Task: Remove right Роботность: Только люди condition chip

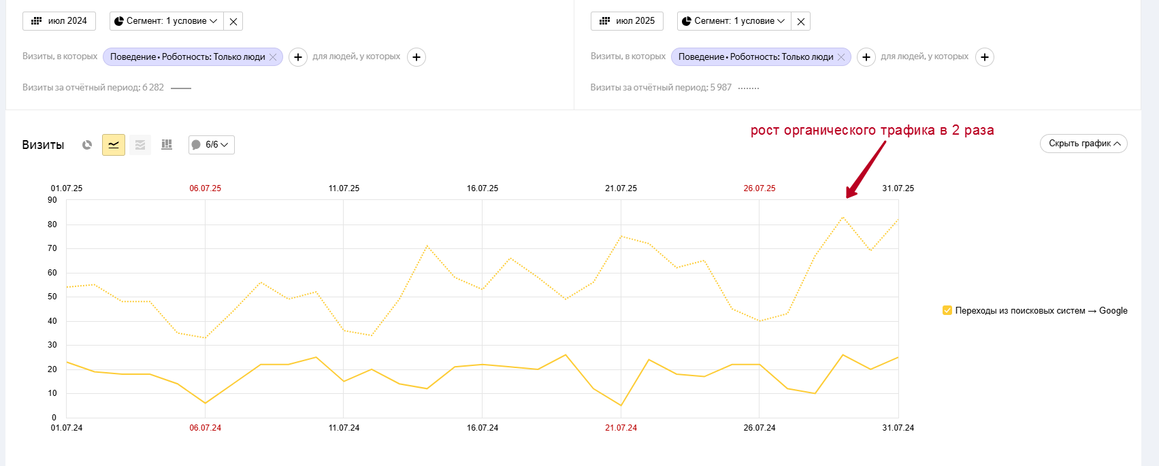Action: [x=841, y=57]
